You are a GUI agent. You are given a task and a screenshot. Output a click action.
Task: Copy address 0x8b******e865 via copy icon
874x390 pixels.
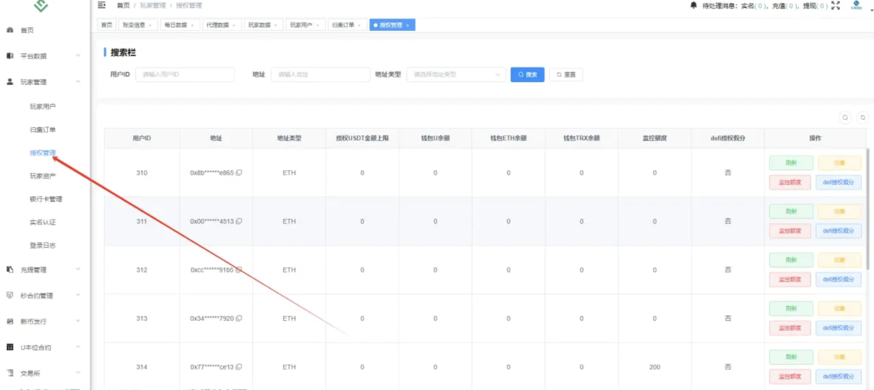239,173
